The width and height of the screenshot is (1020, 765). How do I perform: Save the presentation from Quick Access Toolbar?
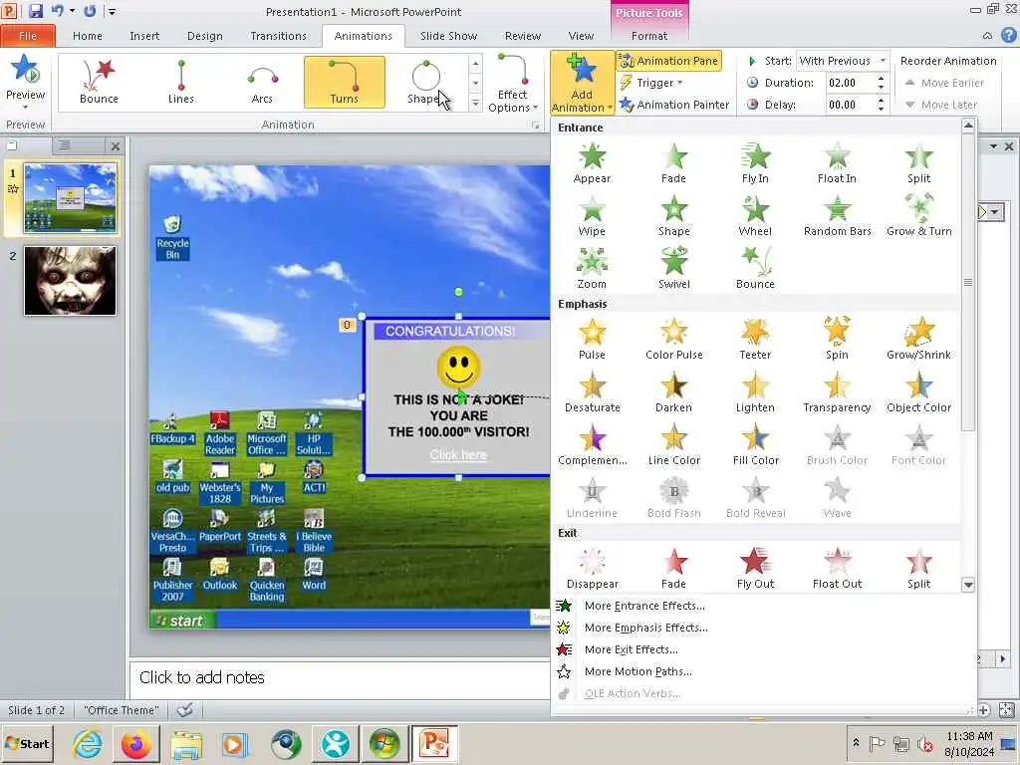(35, 11)
